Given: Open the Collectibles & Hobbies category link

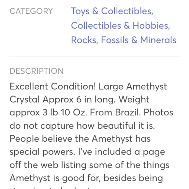Looking at the screenshot, I should pyautogui.click(x=121, y=25).
